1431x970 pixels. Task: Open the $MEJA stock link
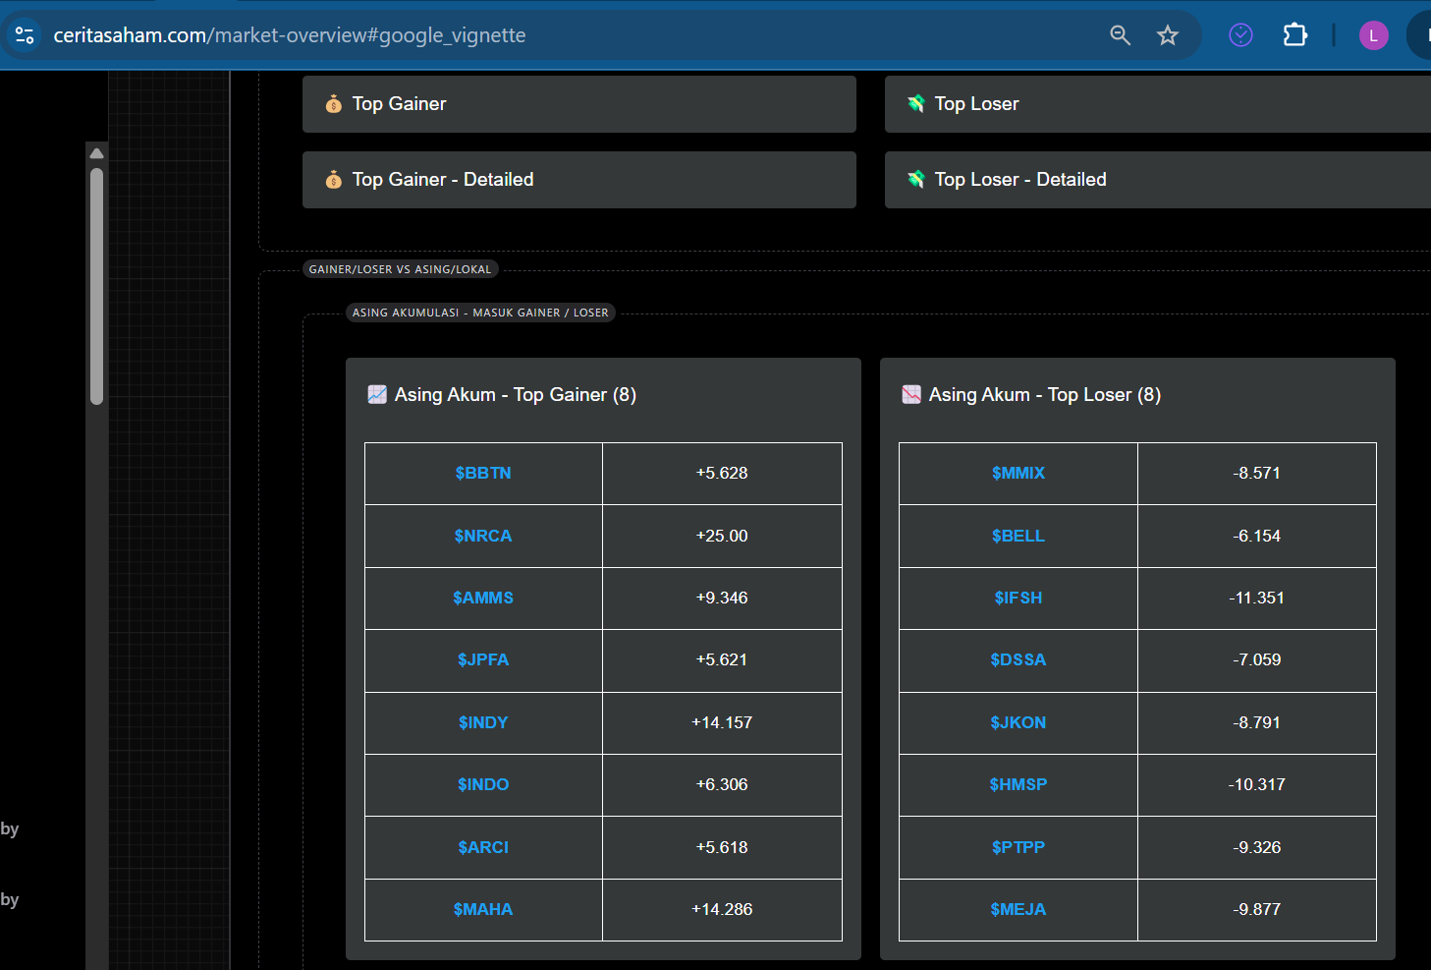(1018, 909)
